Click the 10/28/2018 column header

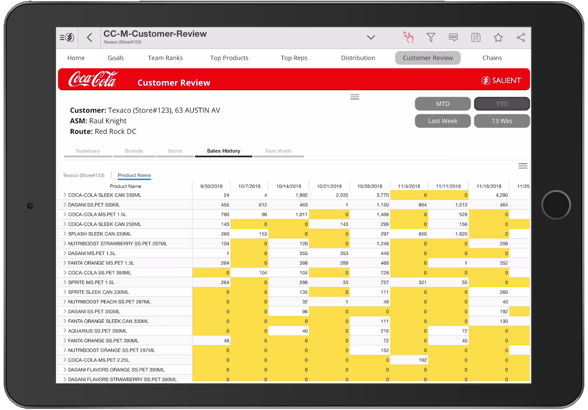[x=370, y=186]
